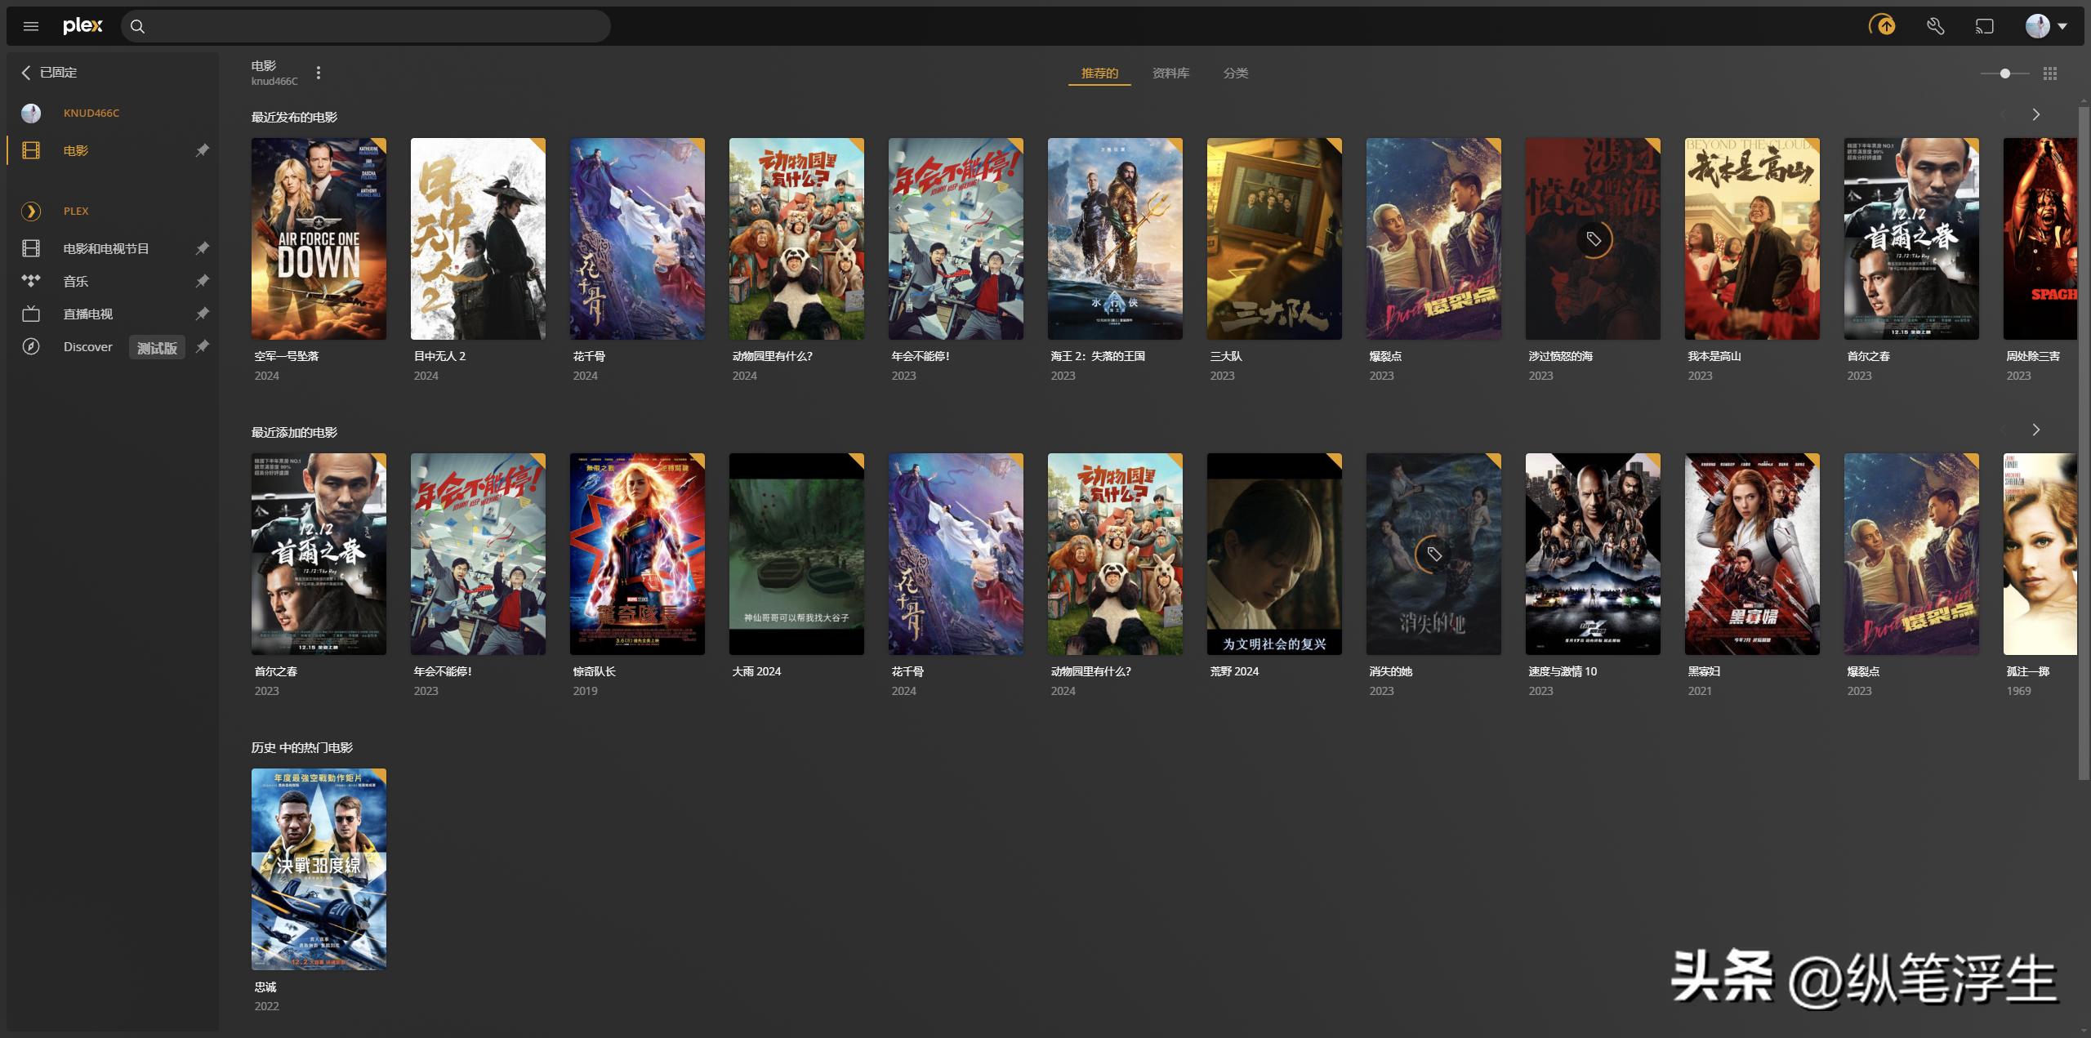
Task: Switch to the 资料库 tab
Action: coord(1170,74)
